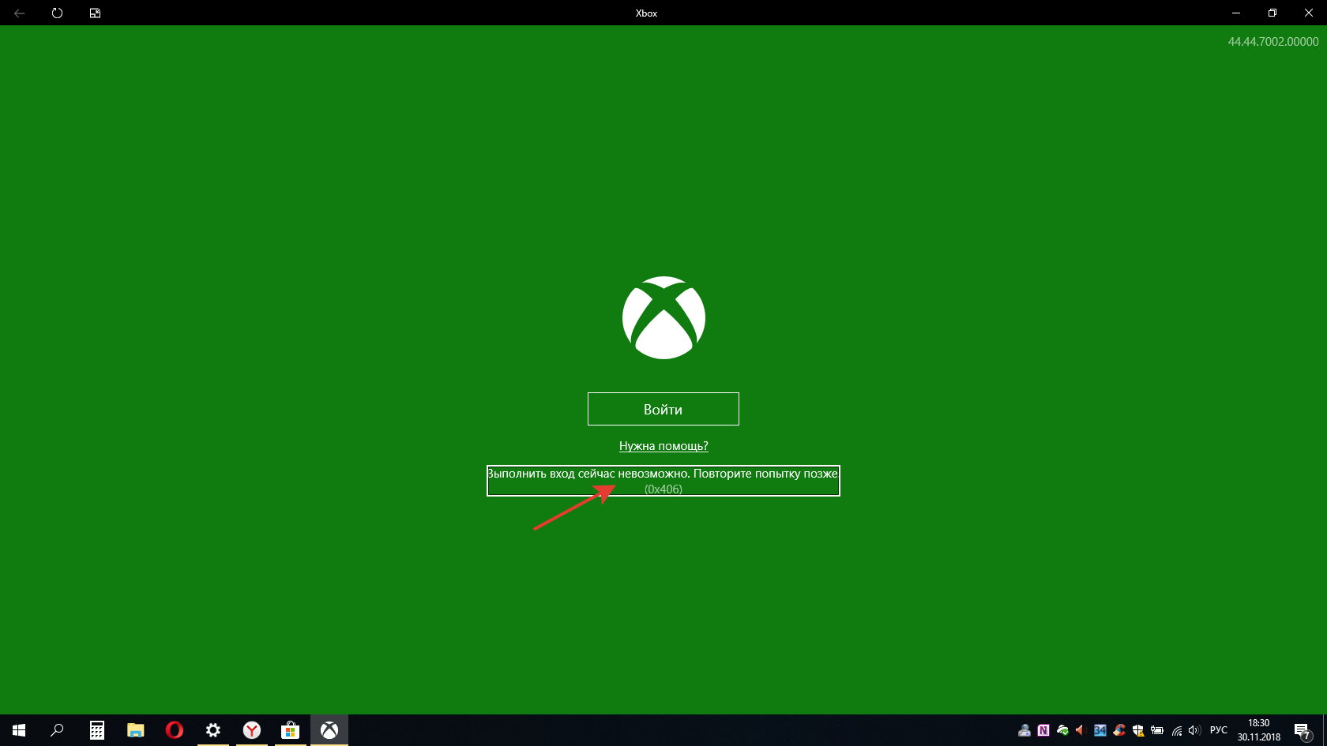The image size is (1327, 746).
Task: Open the system volume speaker icon
Action: [1194, 730]
